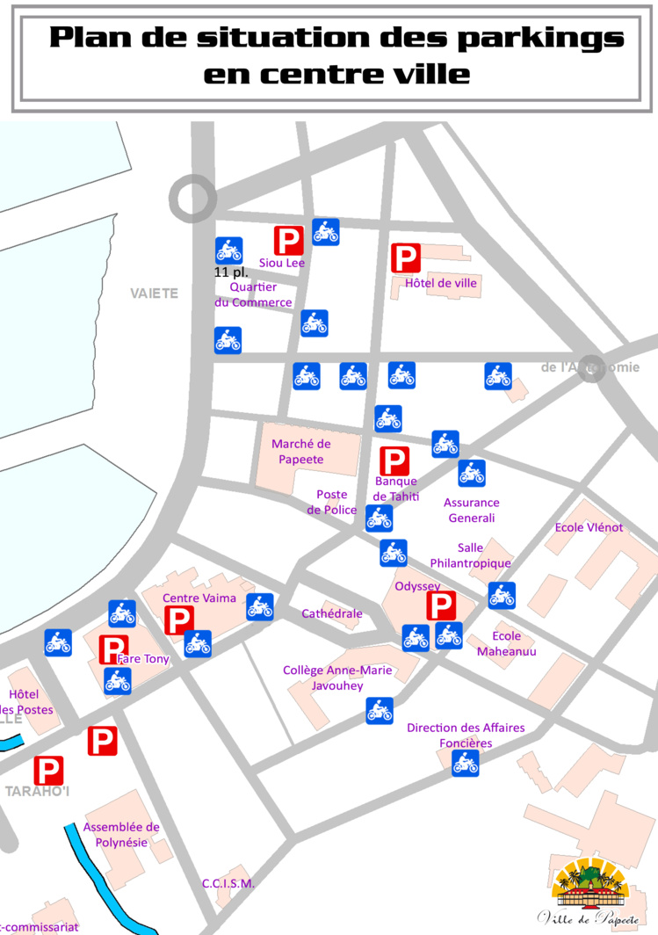Select the motorcycle icon above Assurance Generali
This screenshot has width=658, height=935.
click(472, 474)
